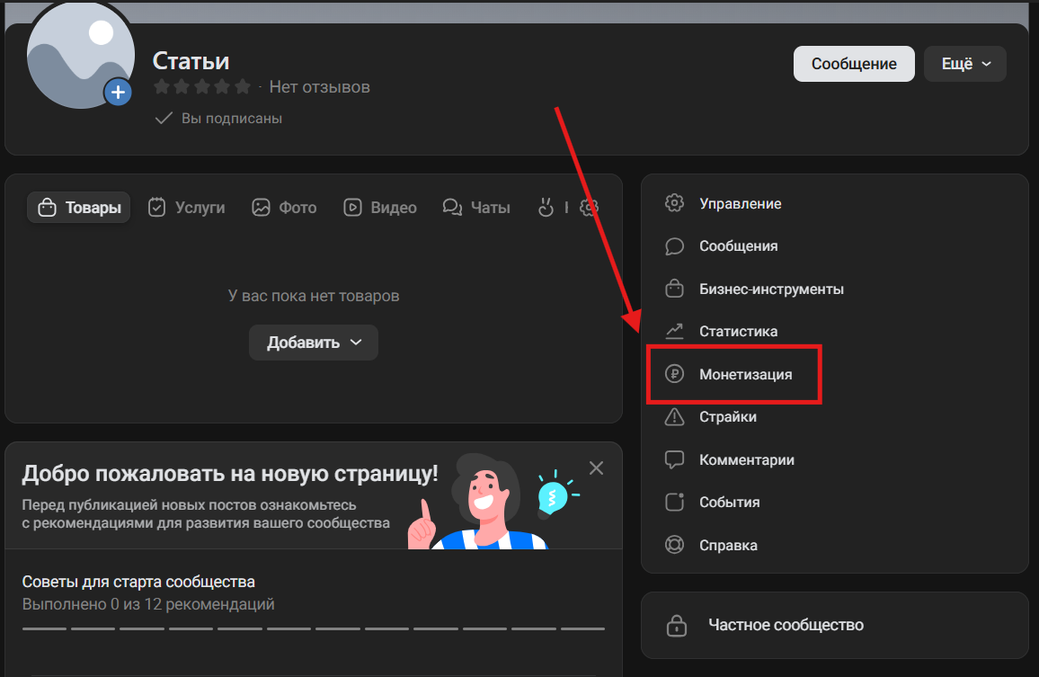Open the Видео tab
This screenshot has height=677, width=1039.
pyautogui.click(x=380, y=207)
